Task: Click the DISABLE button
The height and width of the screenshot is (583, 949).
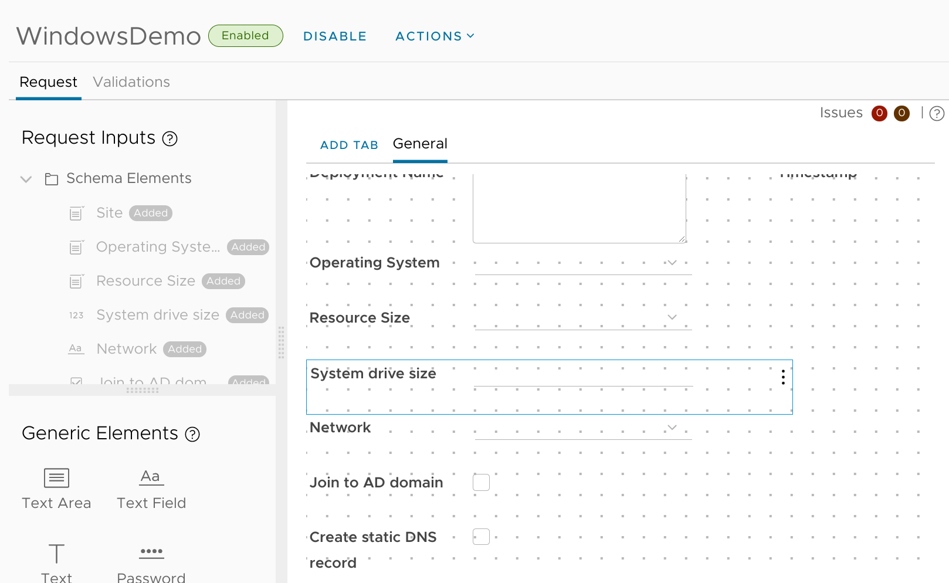Action: coord(335,36)
